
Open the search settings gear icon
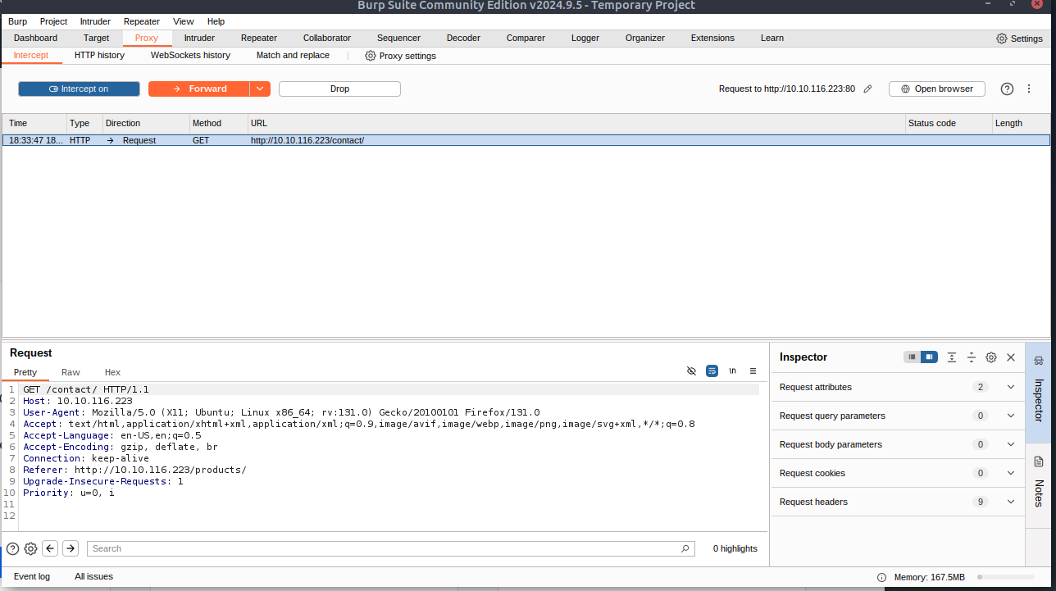coord(30,548)
